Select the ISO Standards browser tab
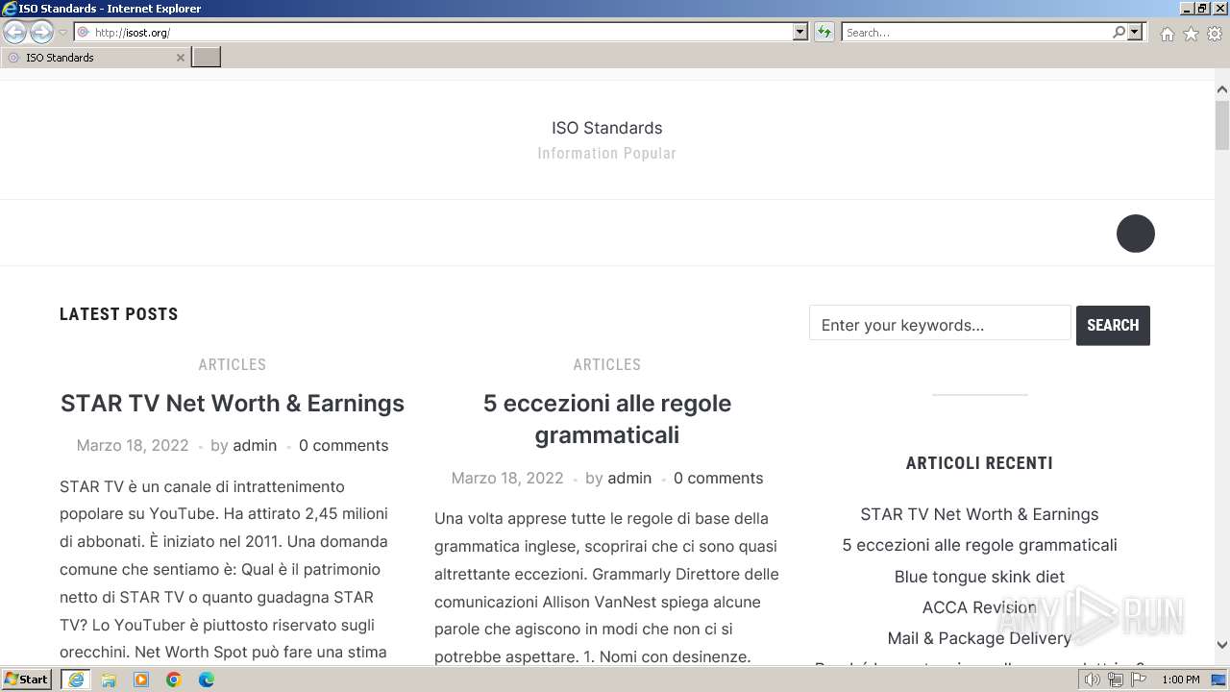 94,58
